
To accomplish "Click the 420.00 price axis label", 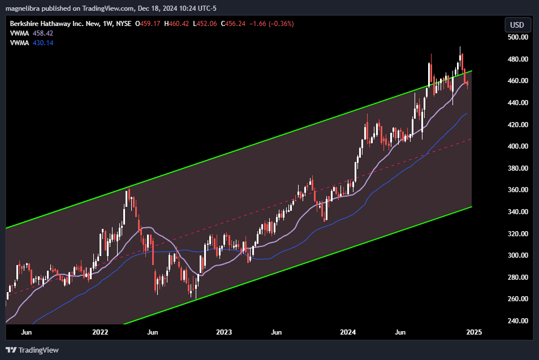I will (518, 125).
